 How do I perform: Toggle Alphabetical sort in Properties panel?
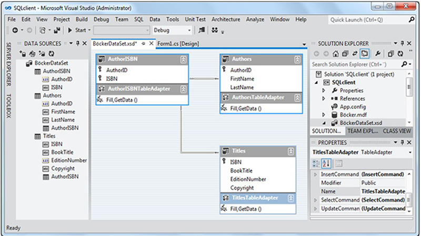coord(327,164)
